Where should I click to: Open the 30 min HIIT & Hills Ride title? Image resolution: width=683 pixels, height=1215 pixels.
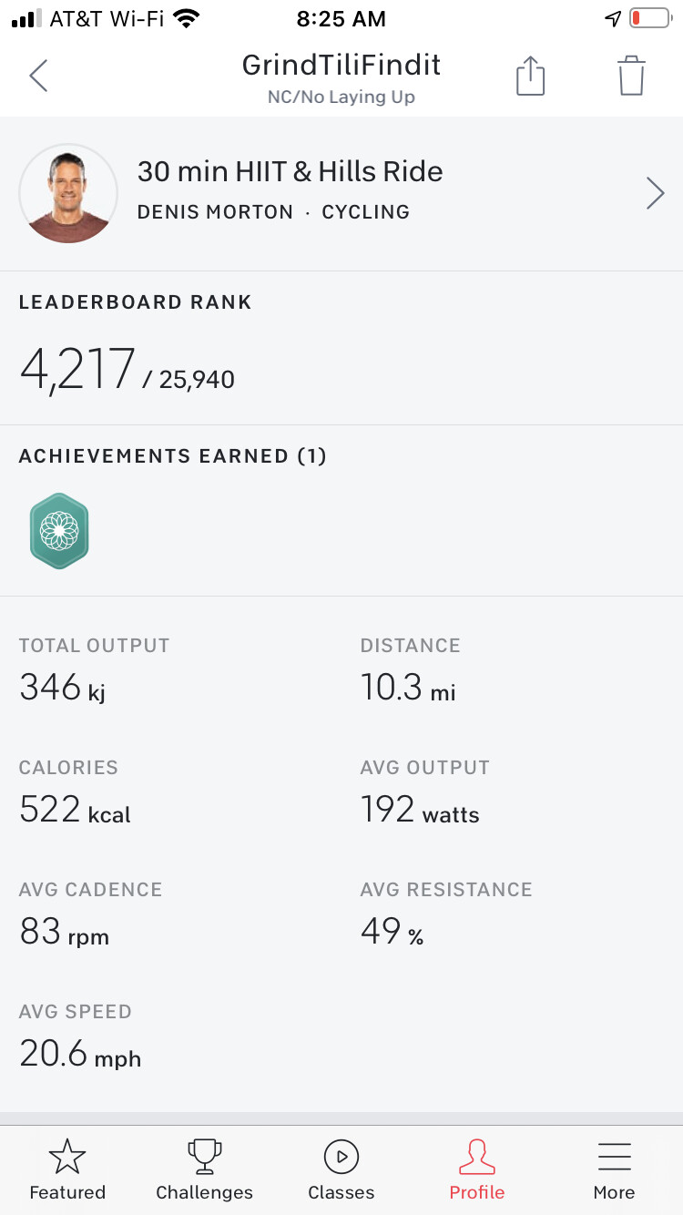[x=290, y=171]
